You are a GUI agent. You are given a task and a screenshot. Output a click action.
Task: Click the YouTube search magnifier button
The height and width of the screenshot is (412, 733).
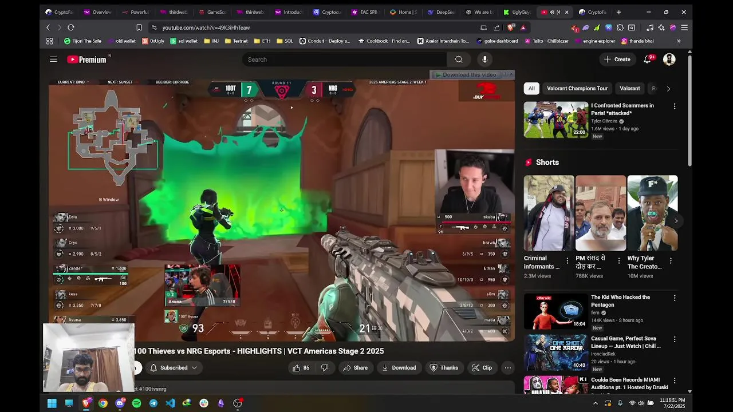click(459, 60)
